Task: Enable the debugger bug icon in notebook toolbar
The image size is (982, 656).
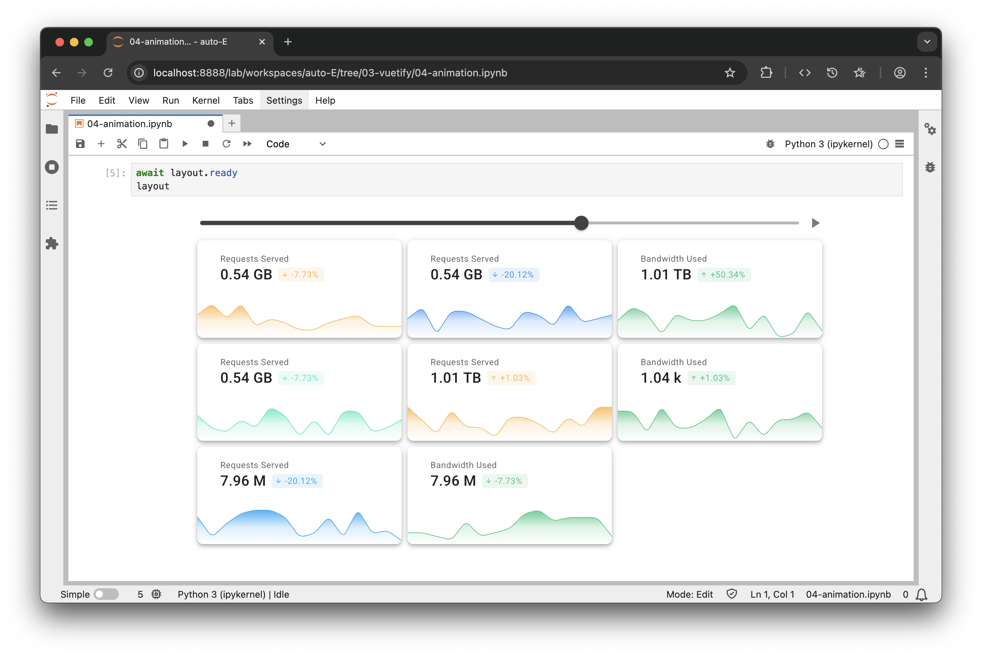Action: point(770,144)
